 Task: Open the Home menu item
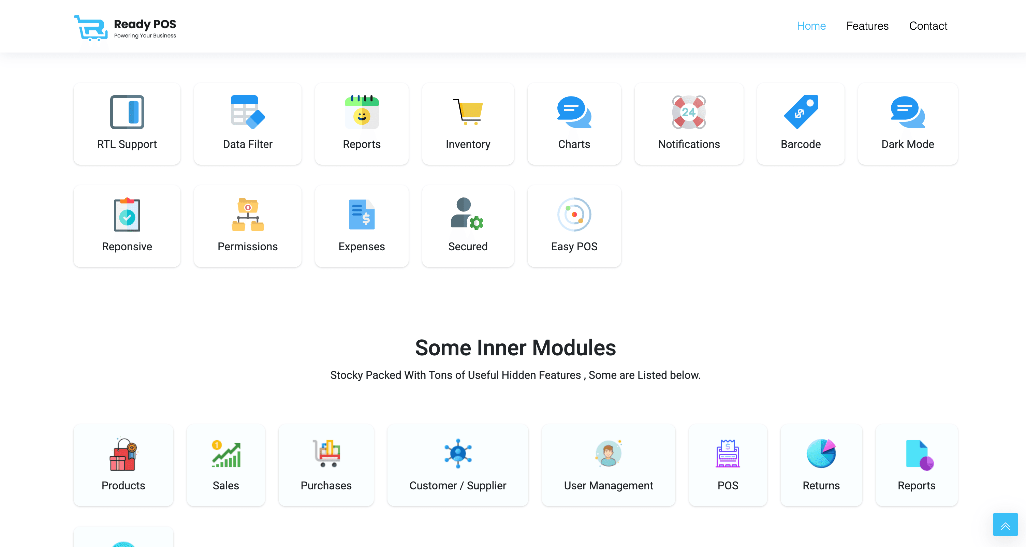811,26
